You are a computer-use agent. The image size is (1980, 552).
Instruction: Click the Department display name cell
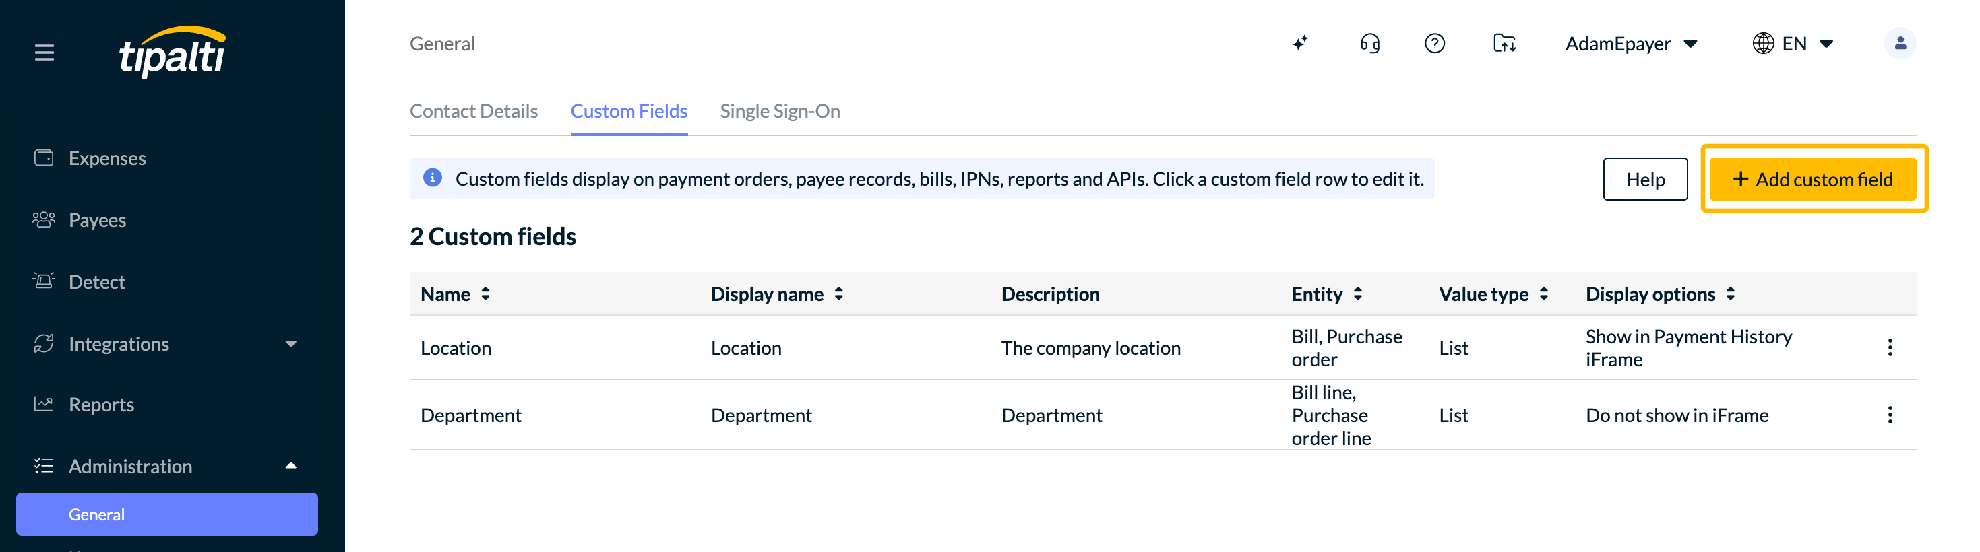click(x=761, y=415)
